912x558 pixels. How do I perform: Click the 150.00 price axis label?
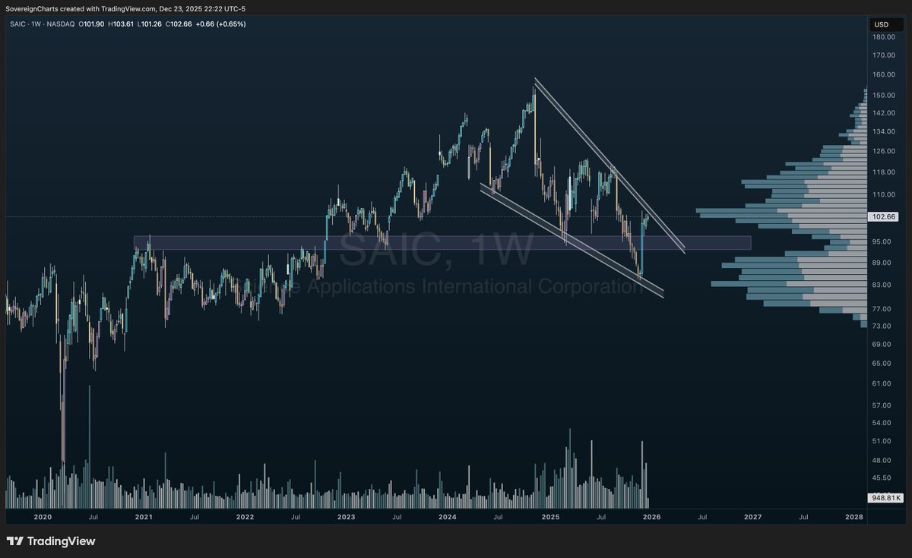pyautogui.click(x=883, y=96)
